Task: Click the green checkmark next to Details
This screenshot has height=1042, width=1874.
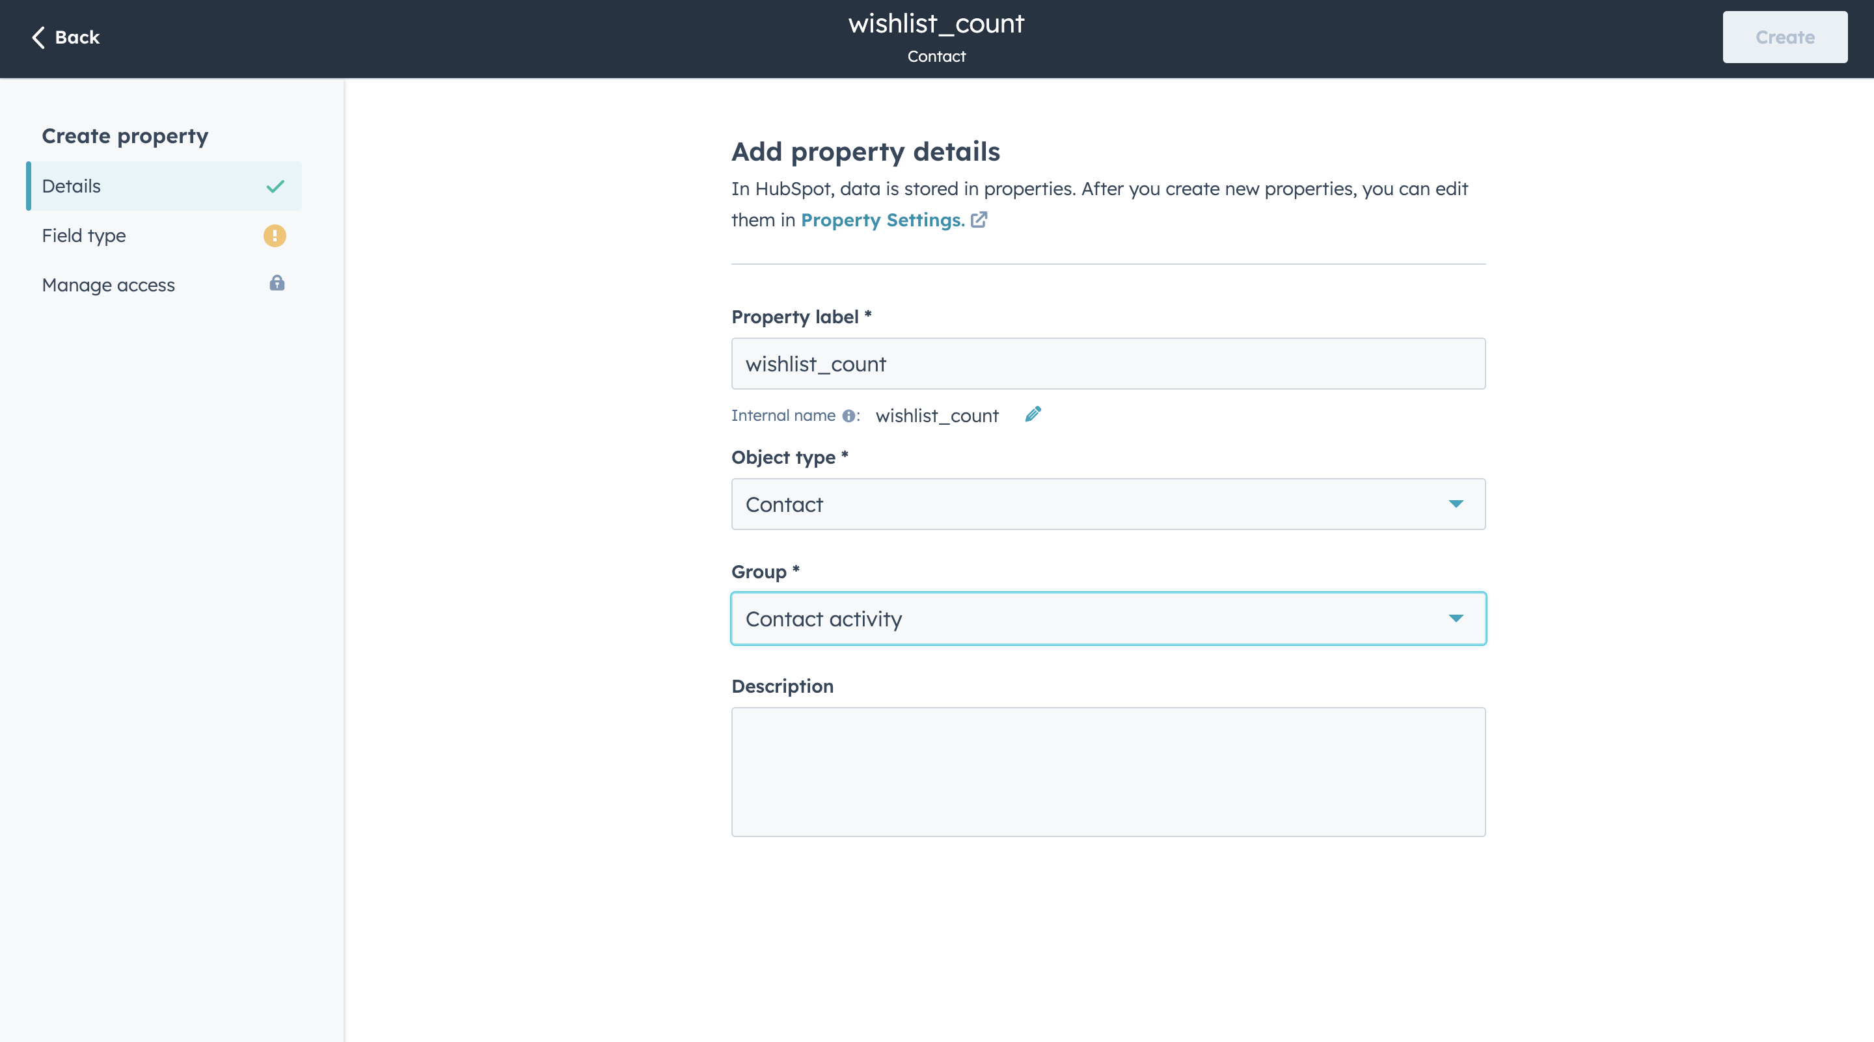Action: click(x=275, y=186)
